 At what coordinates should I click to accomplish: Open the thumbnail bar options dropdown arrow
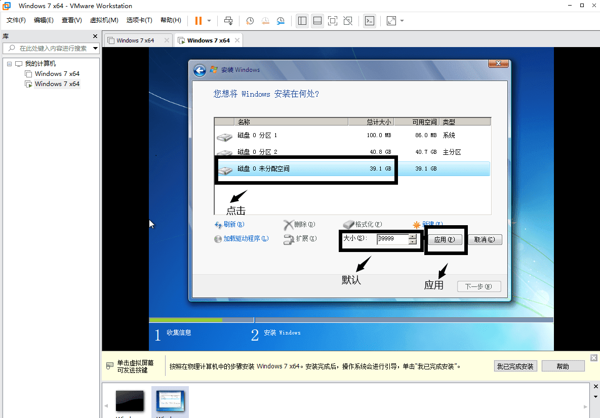[x=595, y=397]
